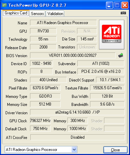This screenshot has width=130, height=155.
Task: Select Driver Version ati2mtag field
Action: tap(77, 112)
